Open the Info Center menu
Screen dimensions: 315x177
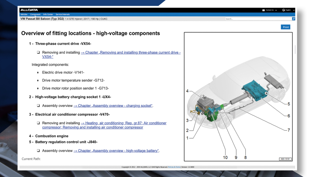[48, 14]
